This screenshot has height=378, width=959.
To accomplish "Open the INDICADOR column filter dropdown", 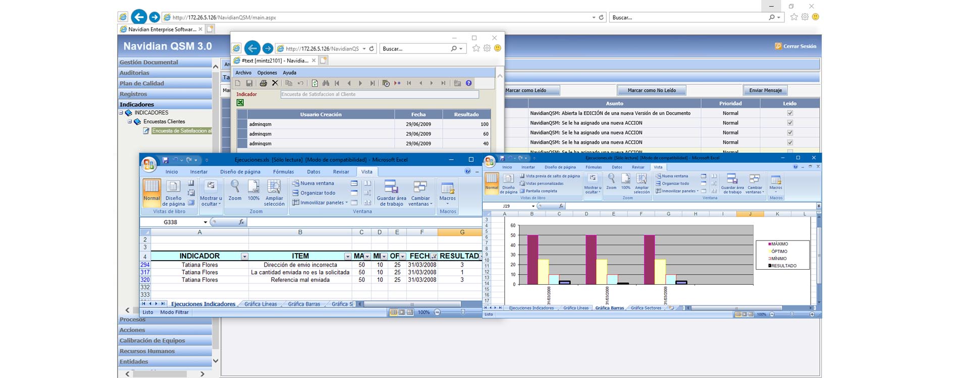I will tap(244, 257).
